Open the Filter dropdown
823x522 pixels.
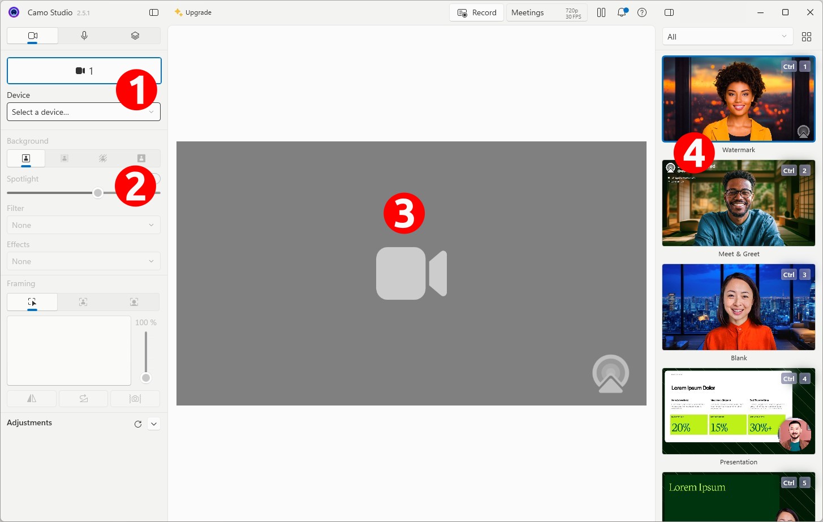pos(83,225)
